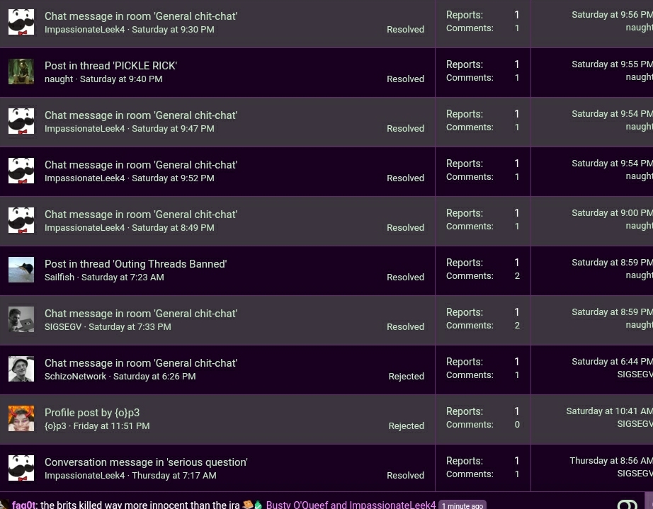This screenshot has width=653, height=509.
Task: Click Sailfish's avatar image
Action: click(x=21, y=270)
